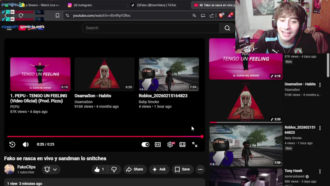
Task: Click the red playhead at the end of the progress bar
Action: [x=202, y=137]
